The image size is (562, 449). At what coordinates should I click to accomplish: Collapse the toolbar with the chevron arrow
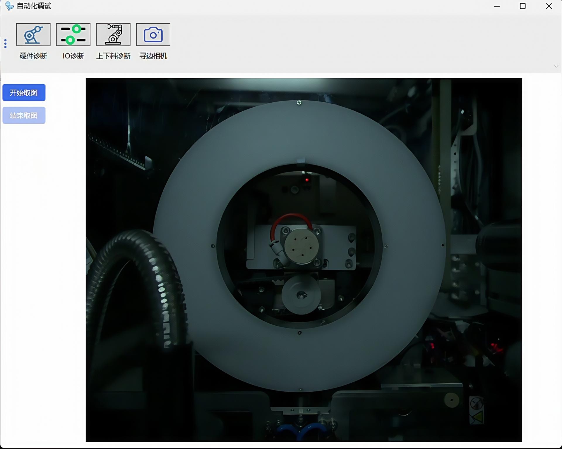(x=556, y=66)
